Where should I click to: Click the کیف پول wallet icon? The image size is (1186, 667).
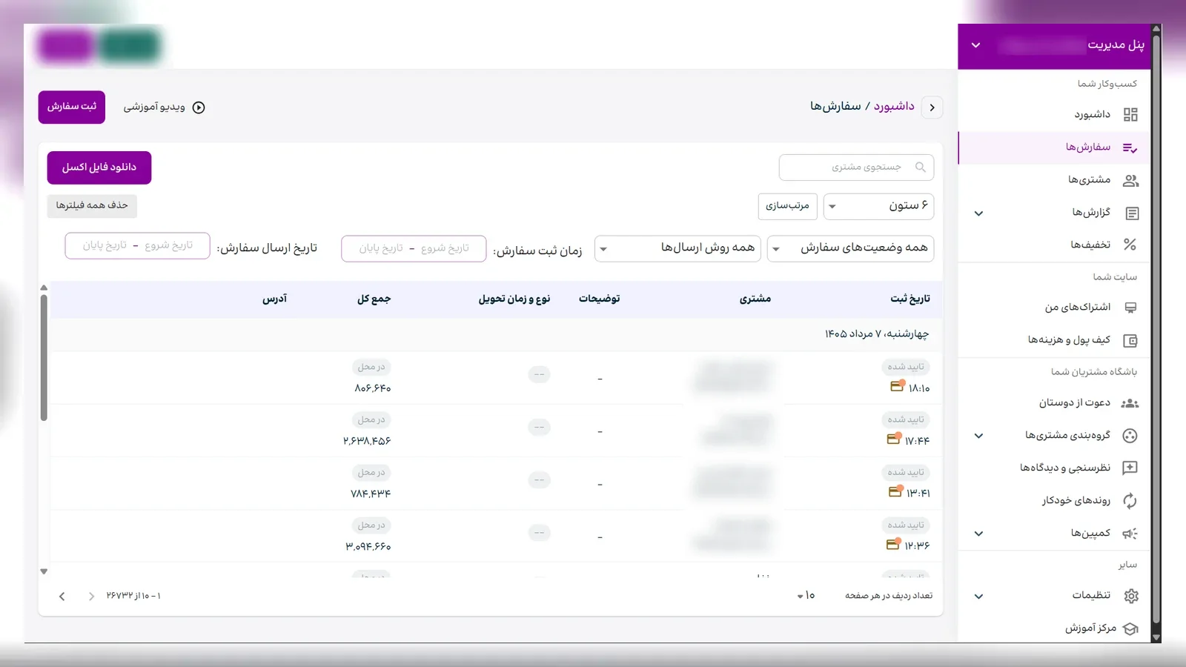tap(1130, 341)
